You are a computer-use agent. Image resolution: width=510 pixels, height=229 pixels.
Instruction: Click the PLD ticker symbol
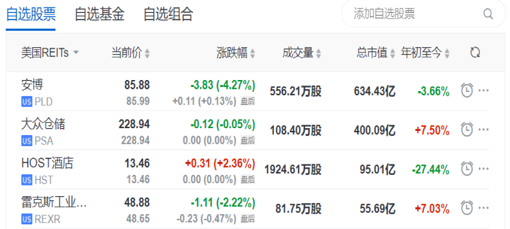[x=44, y=102]
